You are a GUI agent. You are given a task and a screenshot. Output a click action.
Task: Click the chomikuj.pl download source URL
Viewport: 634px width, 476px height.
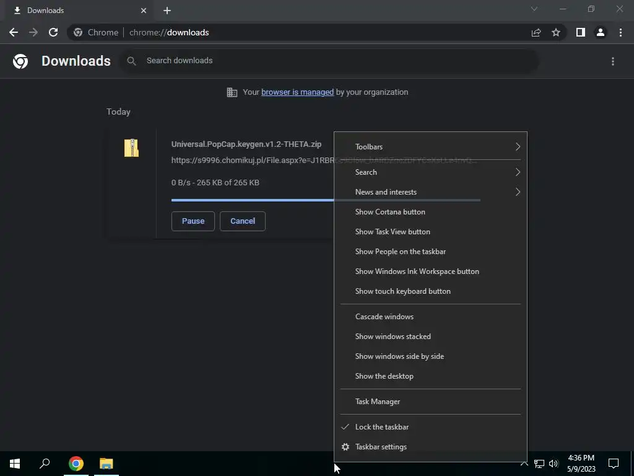(253, 161)
